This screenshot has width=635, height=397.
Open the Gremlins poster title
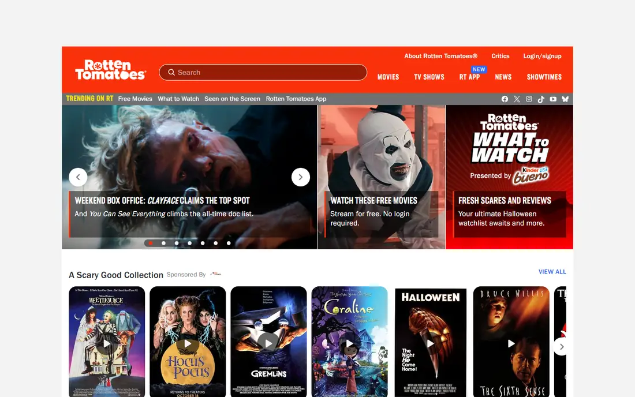pyautogui.click(x=268, y=373)
